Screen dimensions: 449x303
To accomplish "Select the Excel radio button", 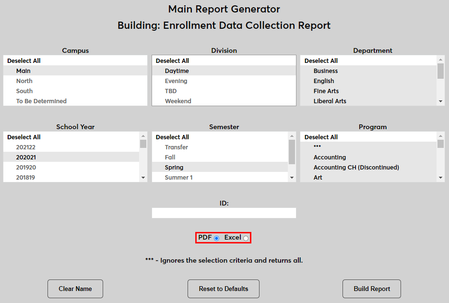I will 246,238.
